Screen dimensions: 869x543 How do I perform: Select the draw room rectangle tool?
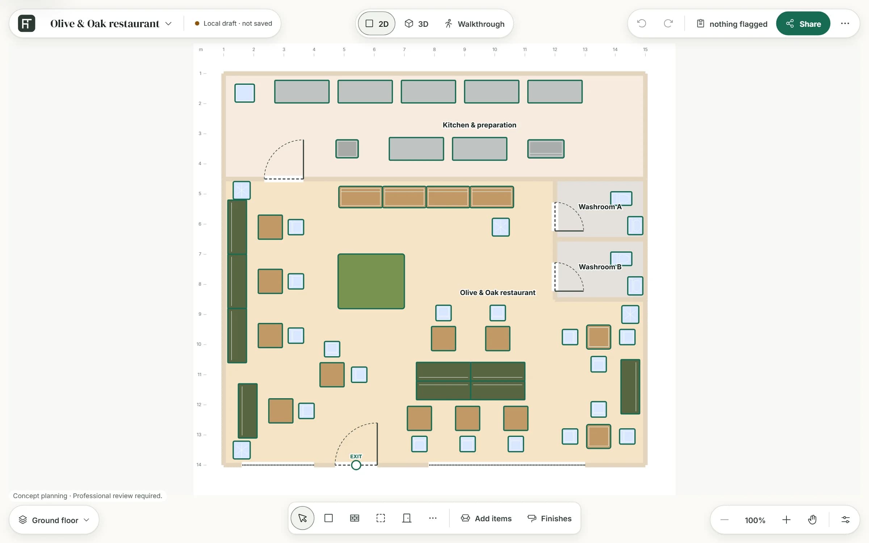[x=328, y=518]
